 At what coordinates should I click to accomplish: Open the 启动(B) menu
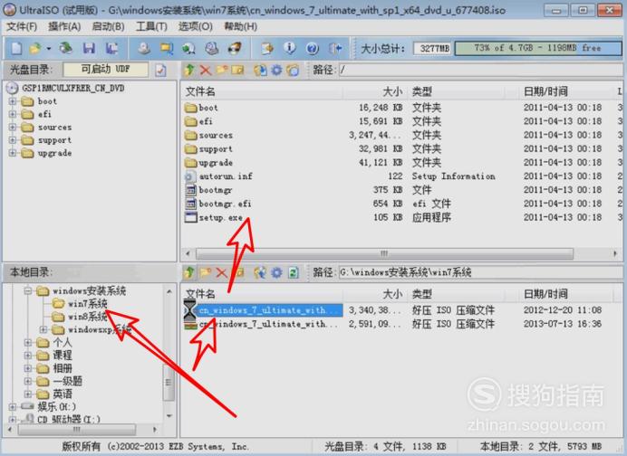pyautogui.click(x=108, y=27)
